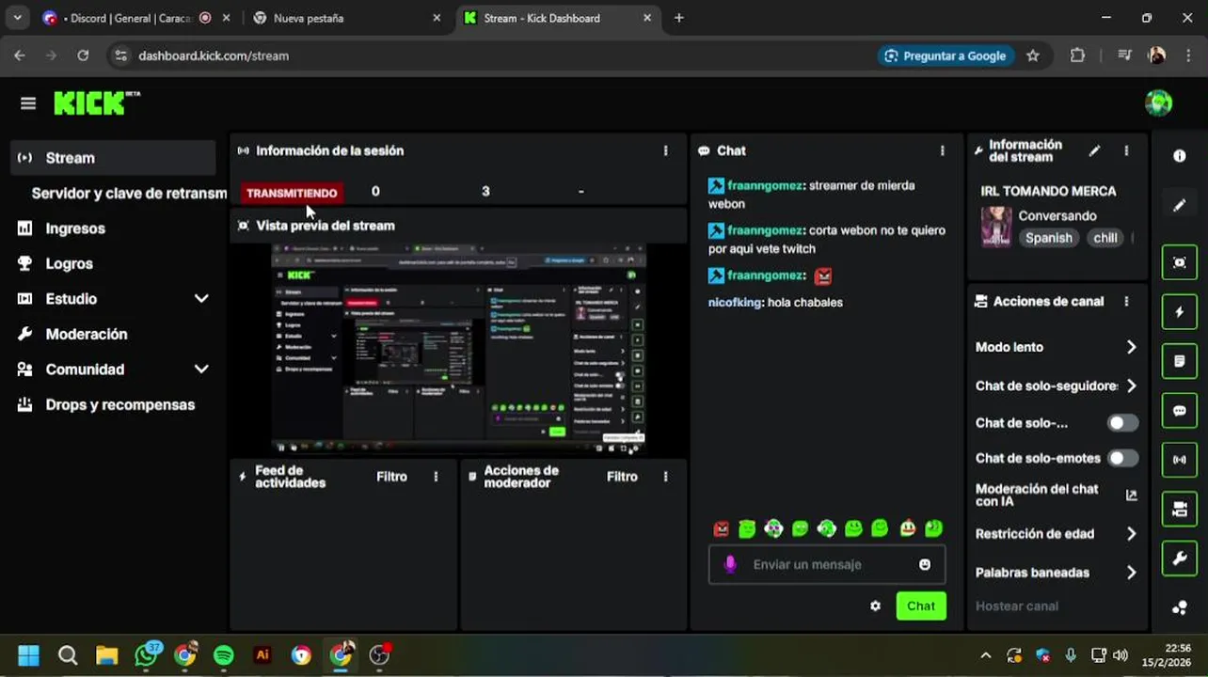
Task: Toggle chat bubble widget icon in sidebar
Action: point(1180,411)
